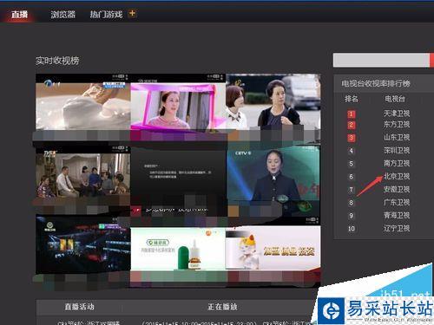Click the 正在播放 column header
Viewport: 434px width, 325px height.
222,307
